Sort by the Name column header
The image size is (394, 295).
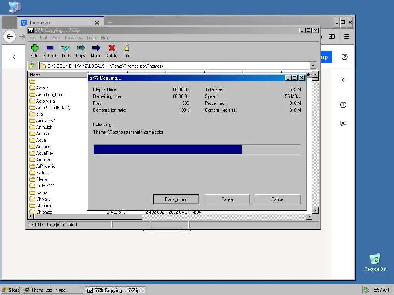58,75
